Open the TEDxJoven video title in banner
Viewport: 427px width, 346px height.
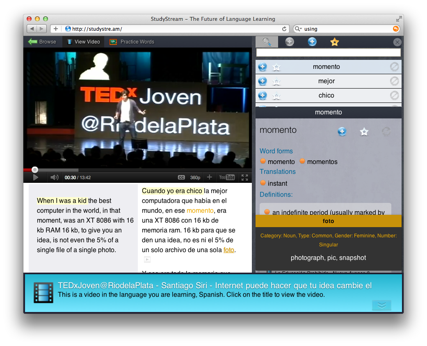215,285
